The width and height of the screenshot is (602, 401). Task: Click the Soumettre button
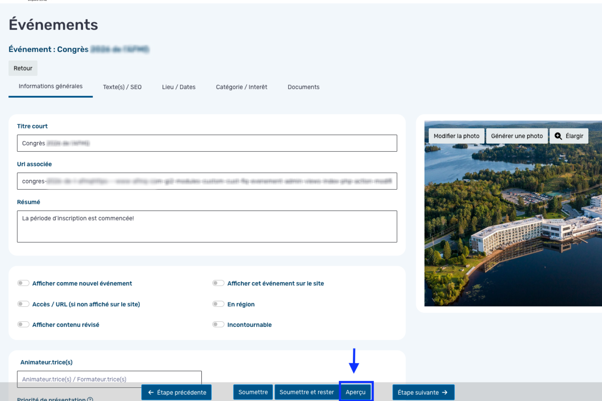click(253, 392)
